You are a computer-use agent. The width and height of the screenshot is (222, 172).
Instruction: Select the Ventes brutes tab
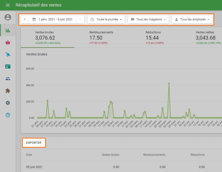[x=47, y=37]
